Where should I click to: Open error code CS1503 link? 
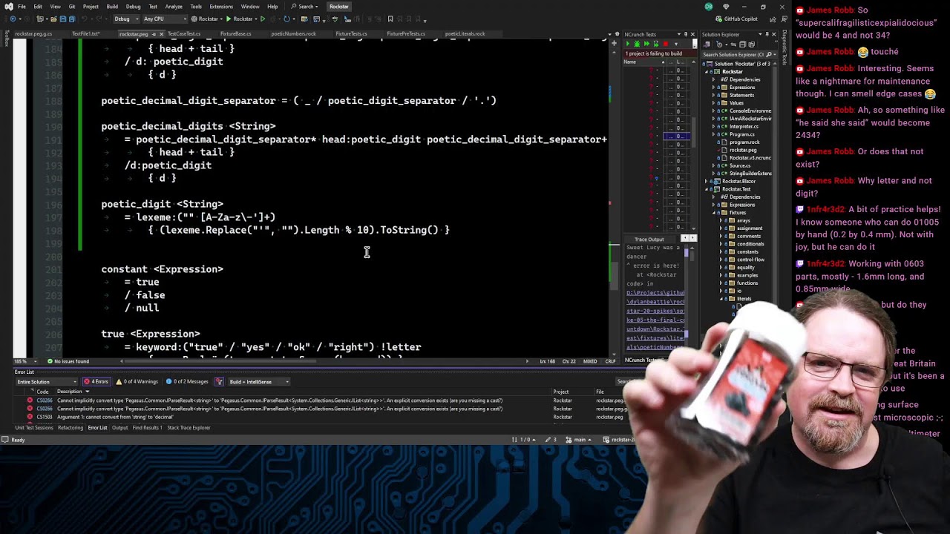pos(45,417)
